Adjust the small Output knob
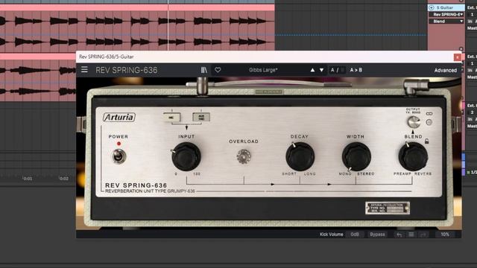This screenshot has width=477, height=268. [414, 122]
